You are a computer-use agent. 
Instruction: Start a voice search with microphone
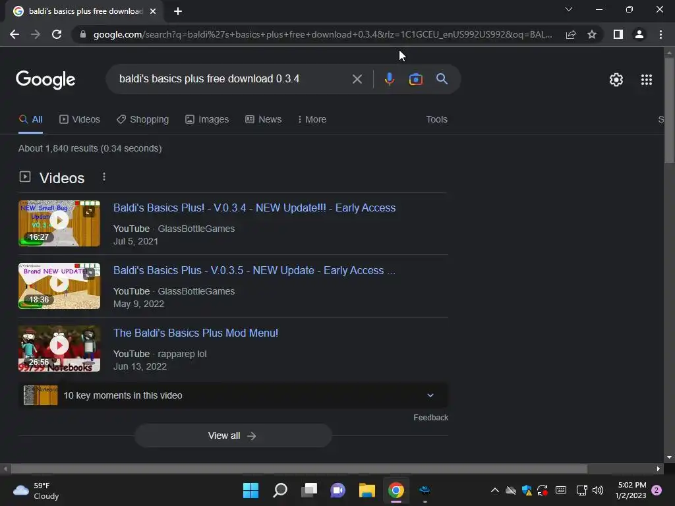point(389,79)
